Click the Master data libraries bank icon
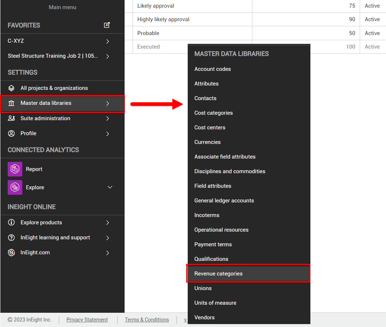This screenshot has height=327, width=386. [x=12, y=103]
